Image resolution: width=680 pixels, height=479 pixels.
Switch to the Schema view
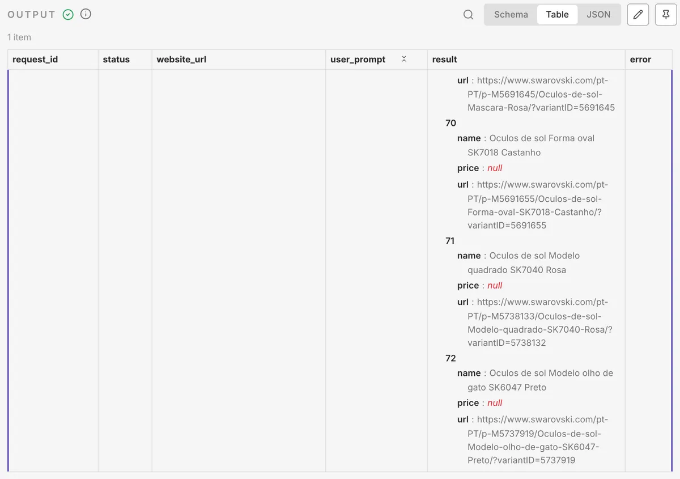(x=511, y=15)
